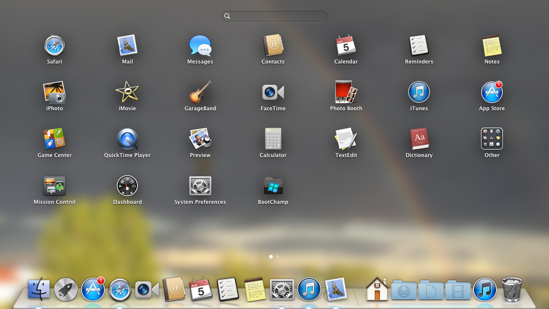Screen dimensions: 549x309
Task: Open Calculator app
Action: click(x=273, y=139)
